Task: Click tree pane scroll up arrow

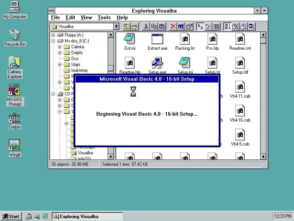Action: [111, 35]
